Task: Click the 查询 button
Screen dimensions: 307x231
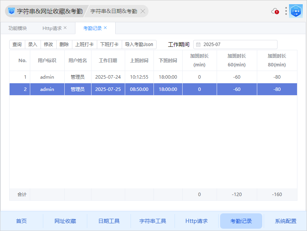Action: pos(17,45)
